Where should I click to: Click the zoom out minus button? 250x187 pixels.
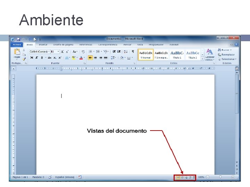(x=208, y=177)
